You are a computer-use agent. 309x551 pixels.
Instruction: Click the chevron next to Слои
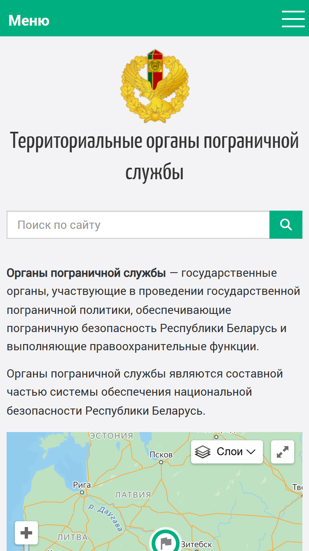251,452
